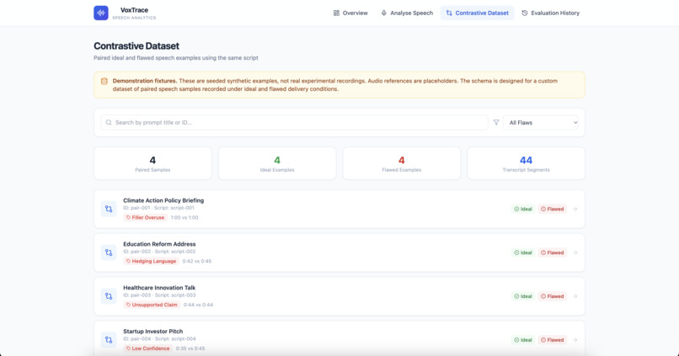Click the Hedging Language tag

151,261
